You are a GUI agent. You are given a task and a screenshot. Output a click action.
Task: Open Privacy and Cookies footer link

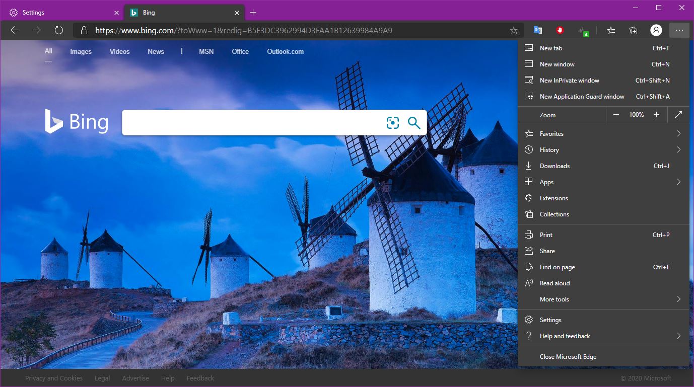[x=54, y=378]
